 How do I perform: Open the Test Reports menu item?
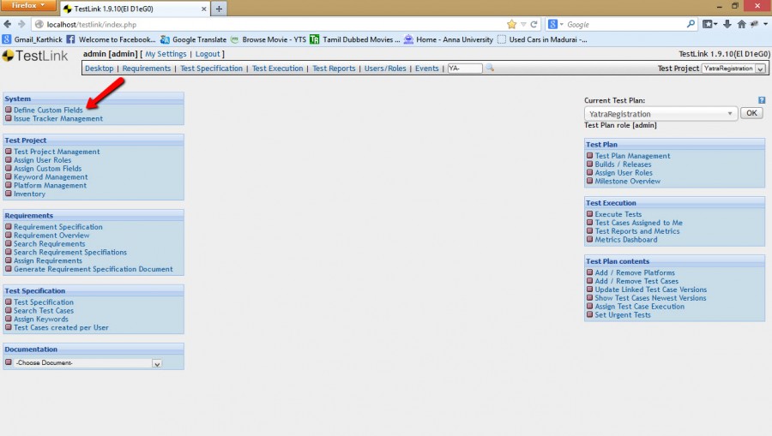tap(334, 69)
